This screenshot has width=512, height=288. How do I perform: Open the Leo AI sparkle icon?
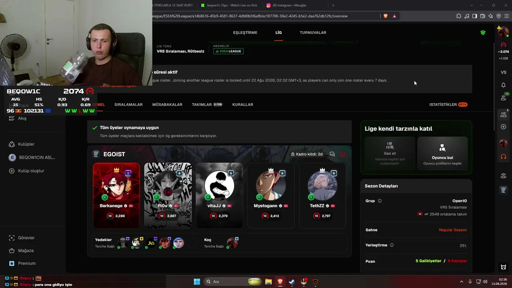[491, 16]
